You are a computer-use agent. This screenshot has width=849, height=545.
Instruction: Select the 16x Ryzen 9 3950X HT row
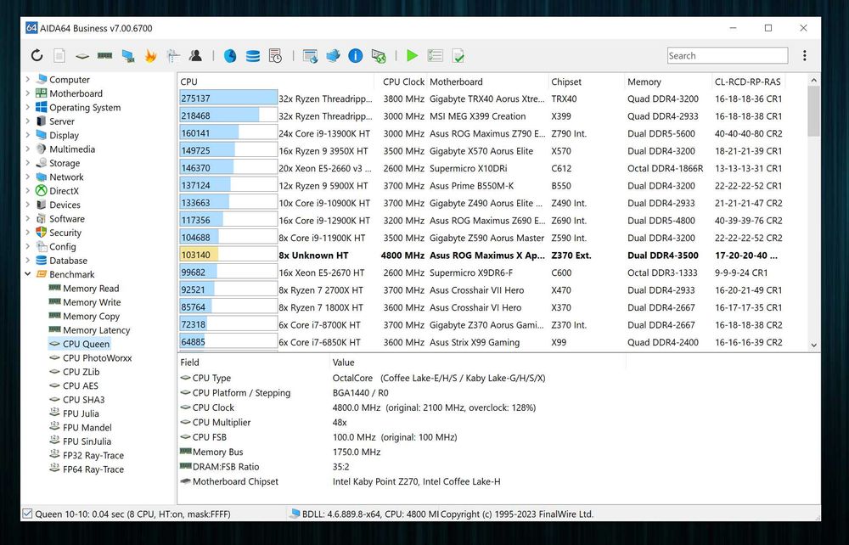pos(492,151)
